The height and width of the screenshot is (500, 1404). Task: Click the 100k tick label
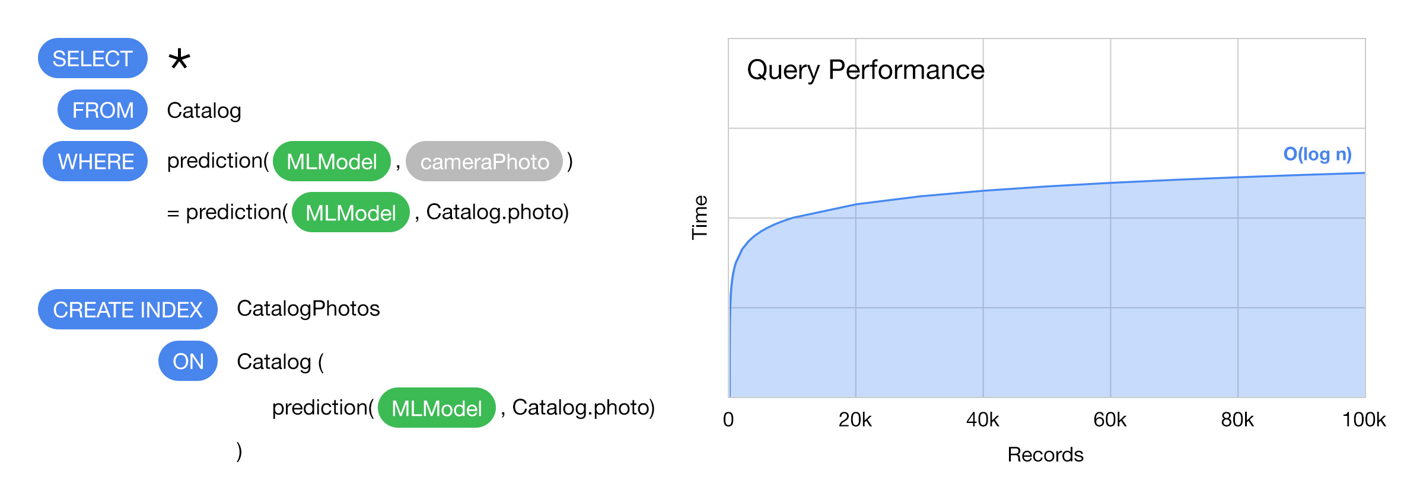click(1364, 420)
